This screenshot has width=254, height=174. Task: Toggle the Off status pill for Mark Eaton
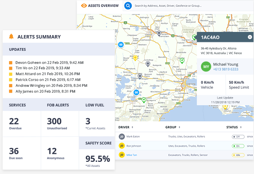[238, 137]
